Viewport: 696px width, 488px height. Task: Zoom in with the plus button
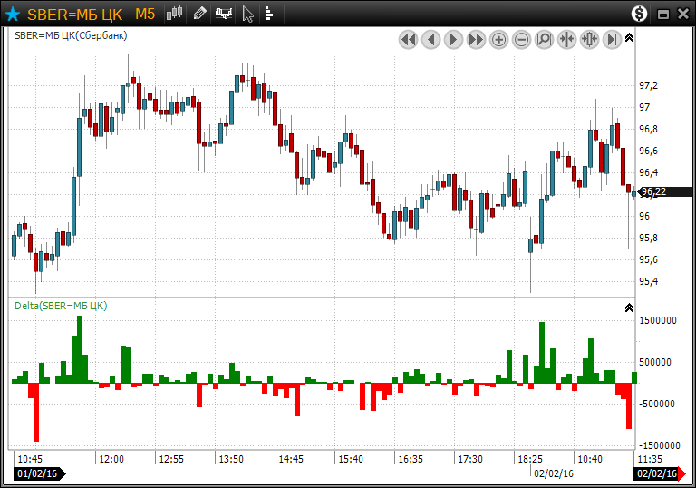(x=498, y=39)
